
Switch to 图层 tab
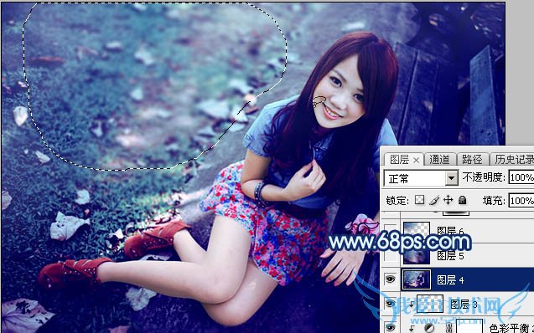coord(399,160)
